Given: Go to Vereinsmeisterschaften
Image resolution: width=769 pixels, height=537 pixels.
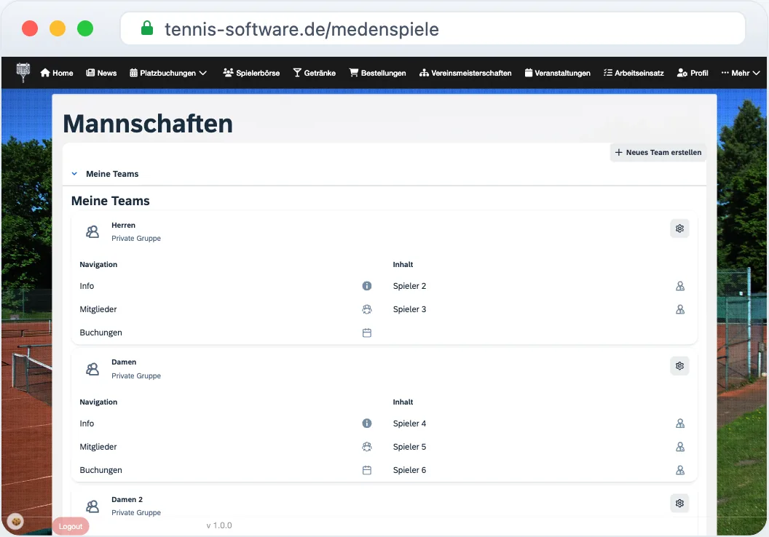Looking at the screenshot, I should [465, 73].
